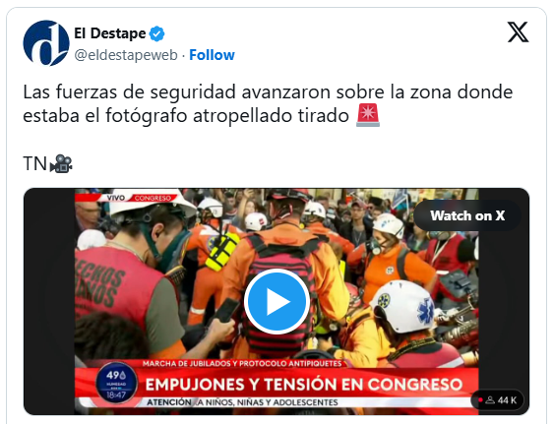Open El Destape's profile avatar

(46, 43)
